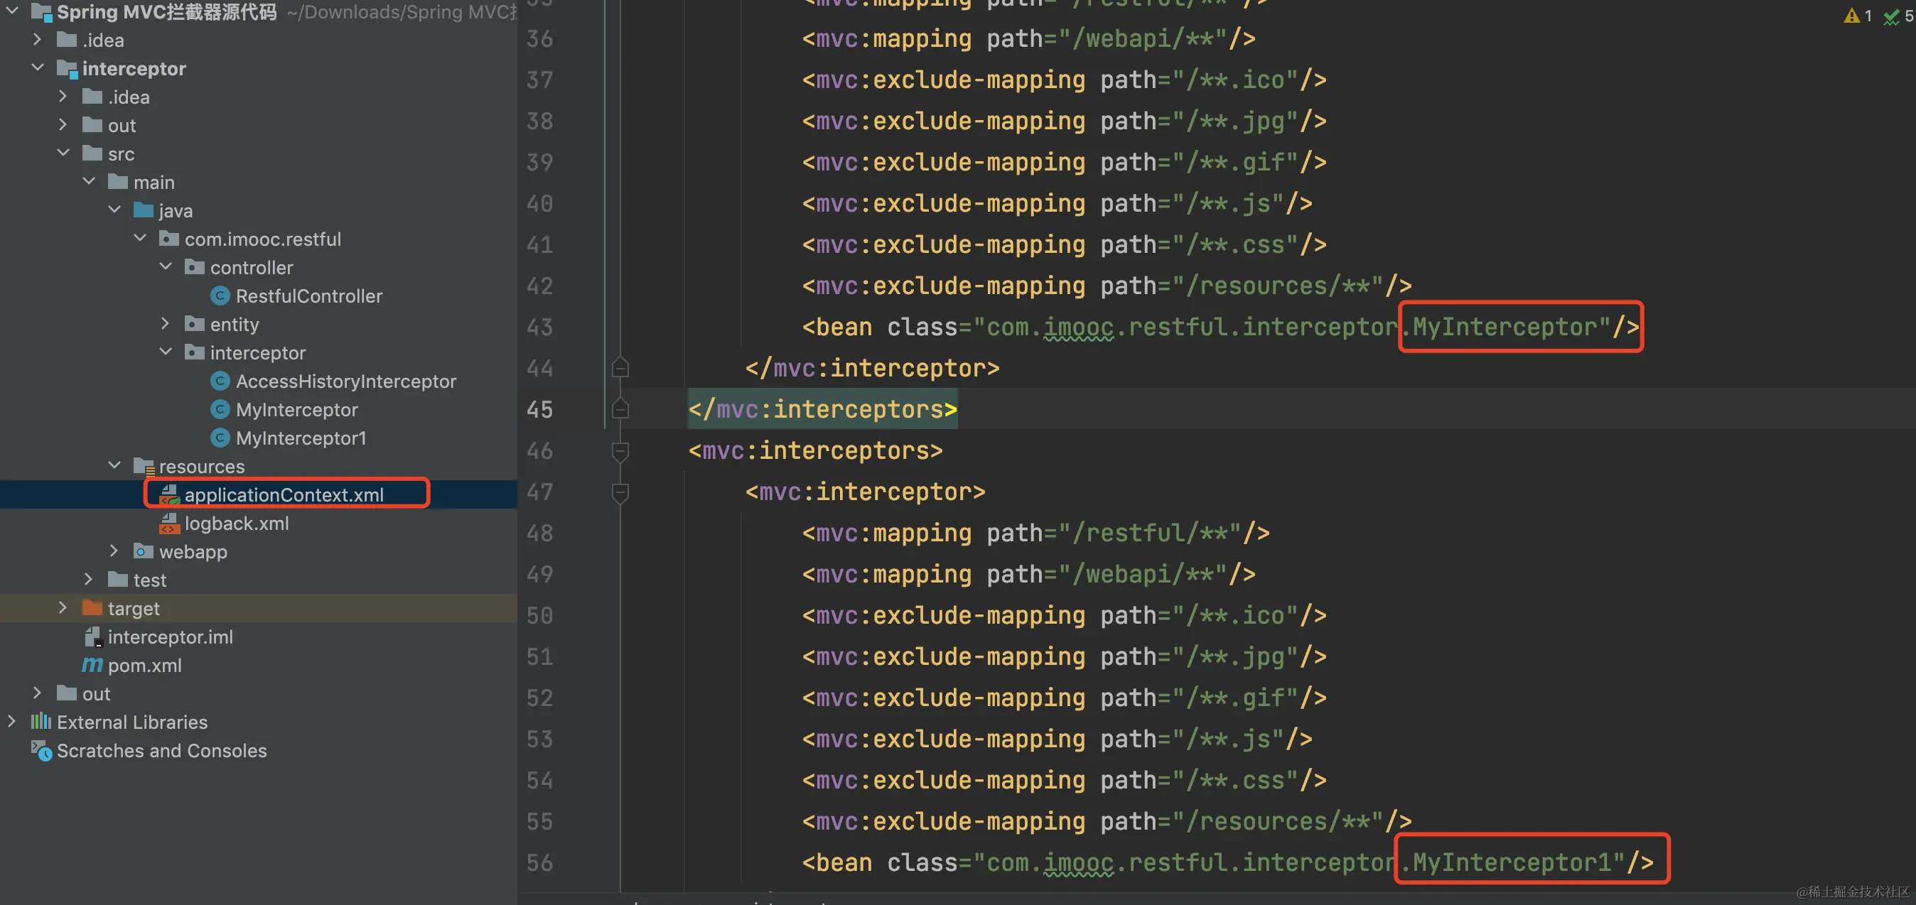Toggle code fold marker at line 47
Screen dimensions: 1916x905
620,492
